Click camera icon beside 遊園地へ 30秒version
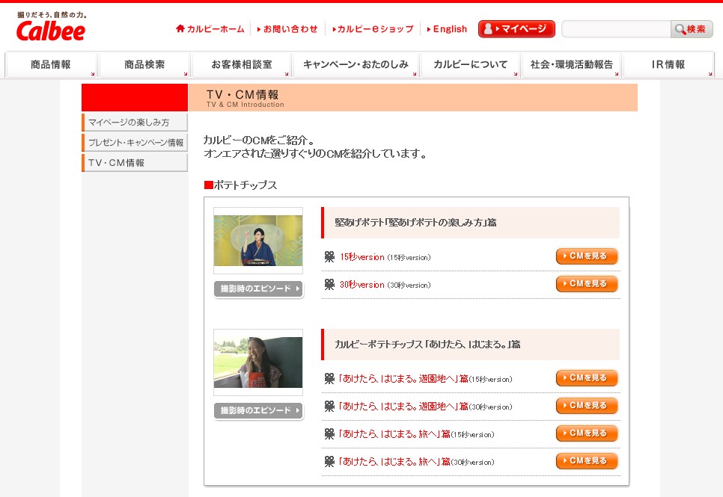The height and width of the screenshot is (497, 723). pos(329,407)
